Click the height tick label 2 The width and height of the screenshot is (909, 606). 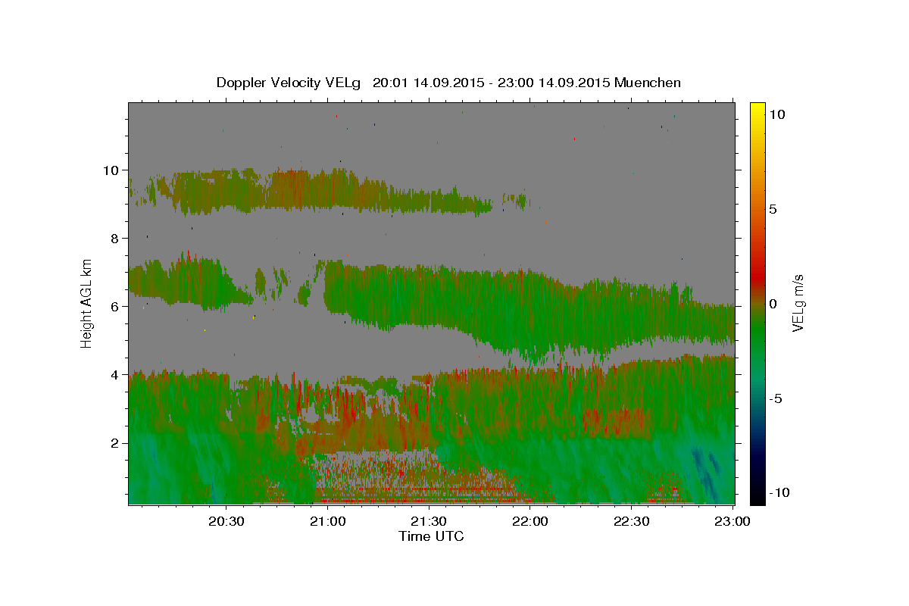114,442
